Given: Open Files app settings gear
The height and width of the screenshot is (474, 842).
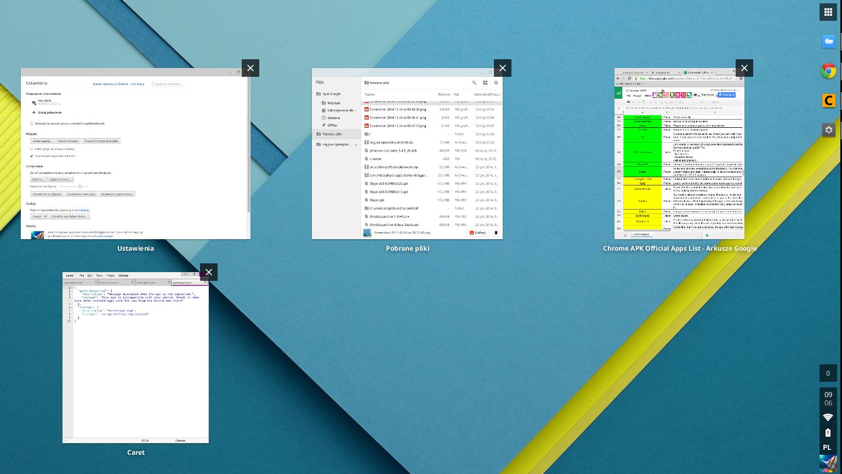Looking at the screenshot, I should click(x=496, y=83).
